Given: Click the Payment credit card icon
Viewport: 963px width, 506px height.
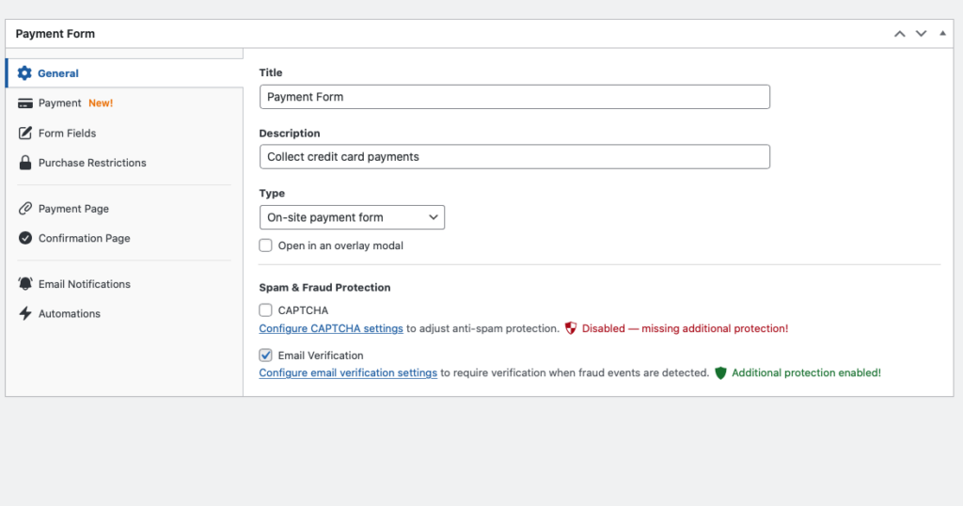Looking at the screenshot, I should (24, 103).
